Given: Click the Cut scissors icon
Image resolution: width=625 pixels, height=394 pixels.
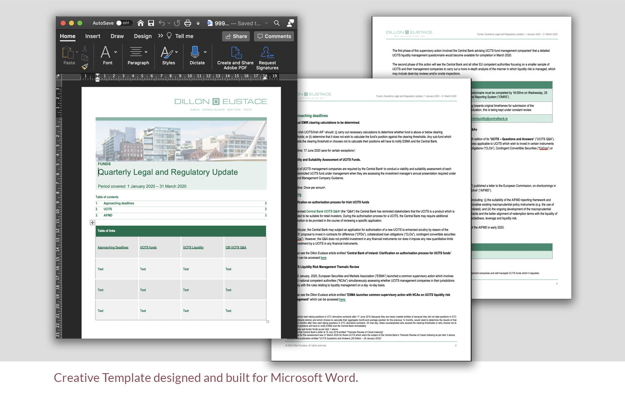Looking at the screenshot, I should click(85, 49).
